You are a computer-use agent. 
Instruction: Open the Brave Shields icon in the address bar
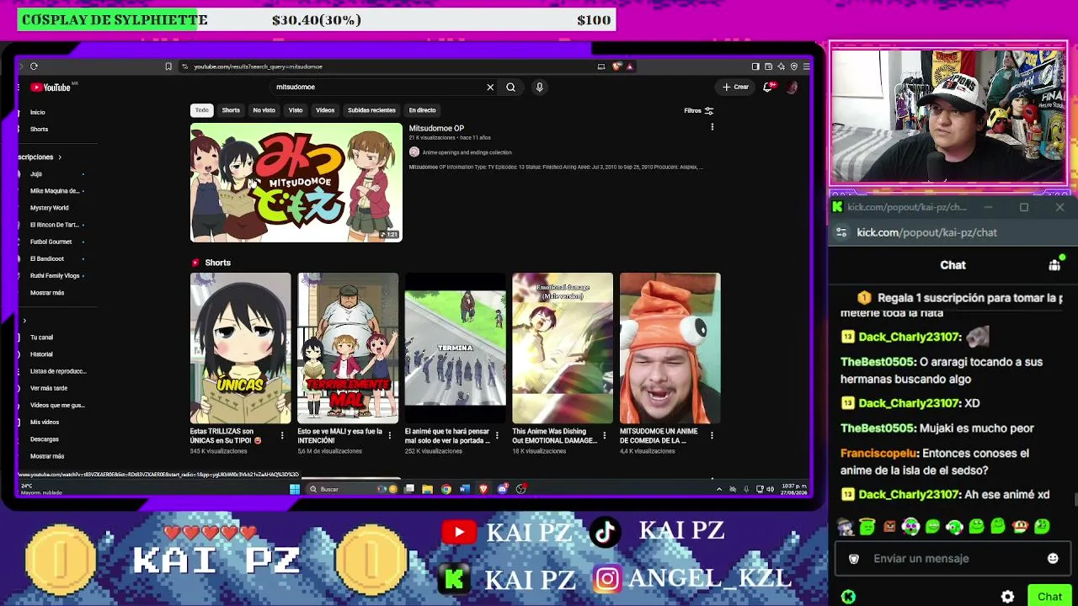617,66
